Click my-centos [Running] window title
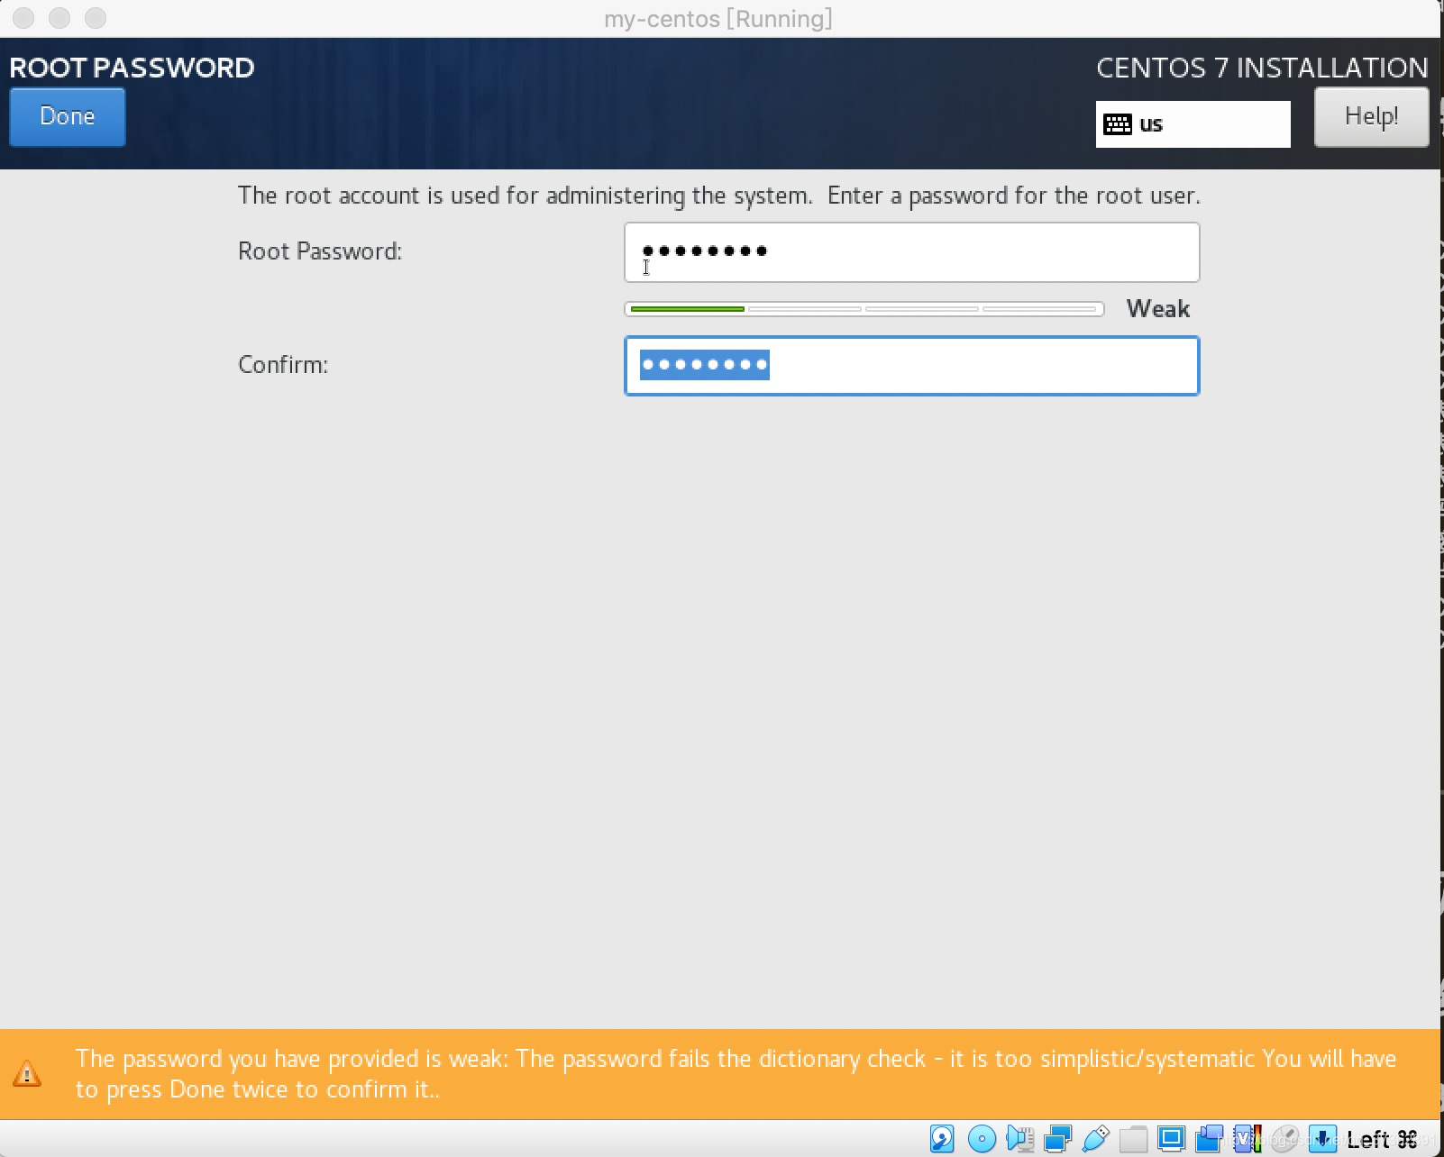Screen dimensions: 1444x1157 point(718,19)
